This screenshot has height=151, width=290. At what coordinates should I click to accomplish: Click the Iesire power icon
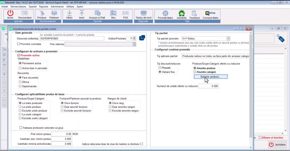pos(10,14)
